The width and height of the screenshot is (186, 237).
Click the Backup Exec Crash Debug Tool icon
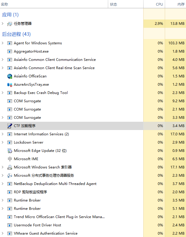click(10, 93)
